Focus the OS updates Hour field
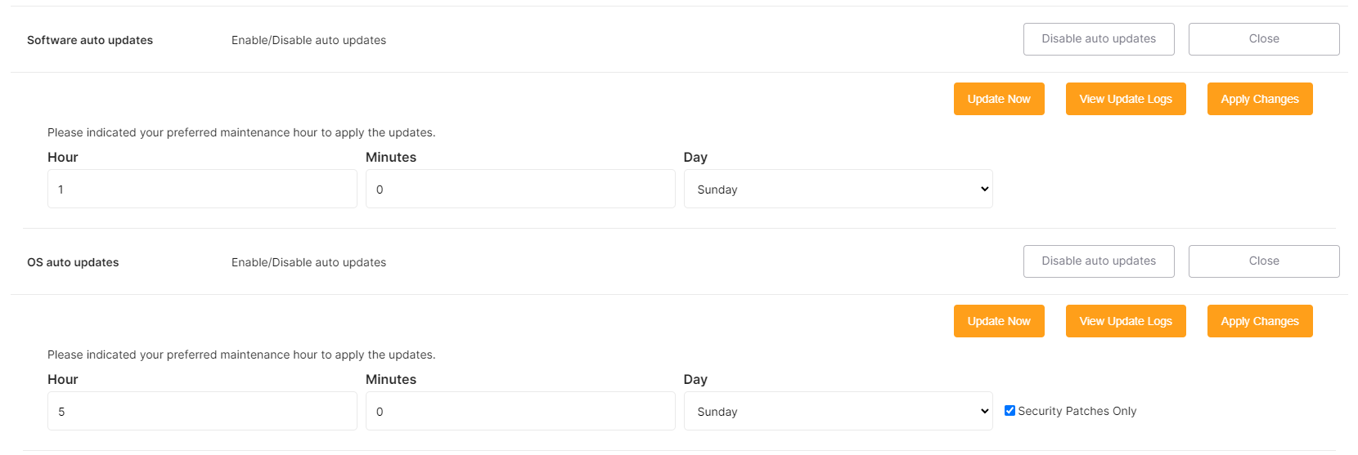The height and width of the screenshot is (455, 1358). (202, 411)
